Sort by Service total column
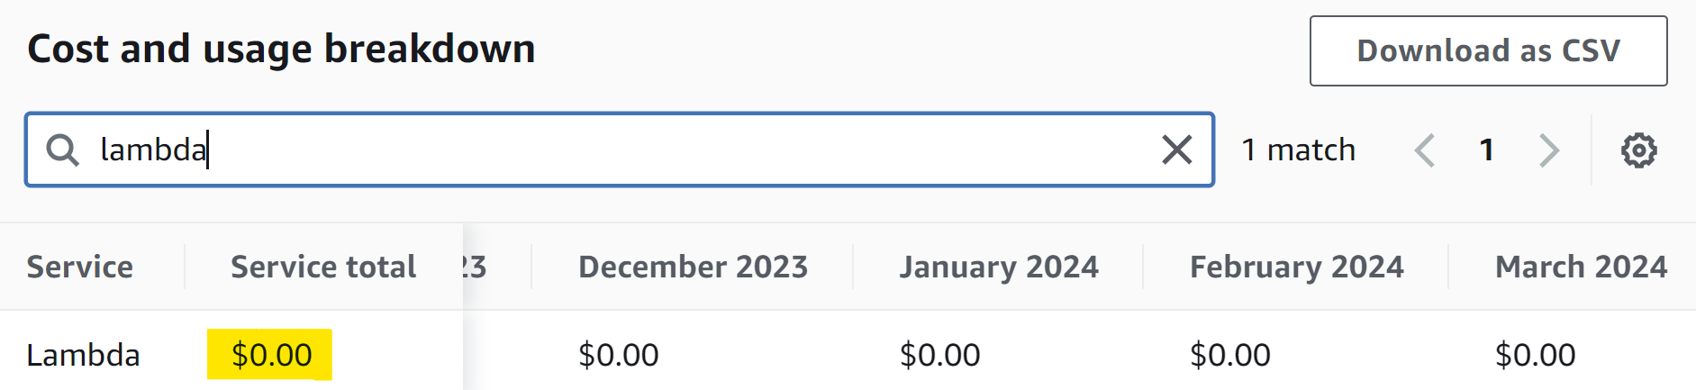Image resolution: width=1696 pixels, height=390 pixels. [x=322, y=267]
